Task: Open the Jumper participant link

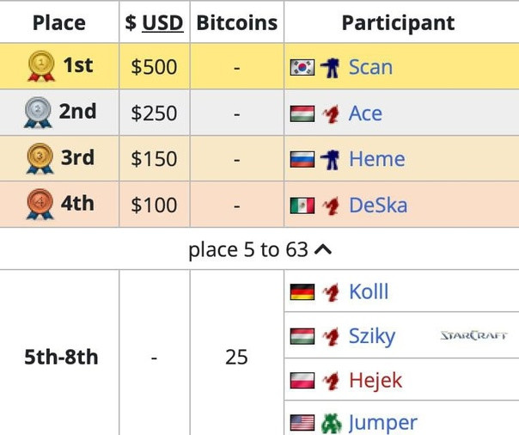Action: tap(383, 423)
